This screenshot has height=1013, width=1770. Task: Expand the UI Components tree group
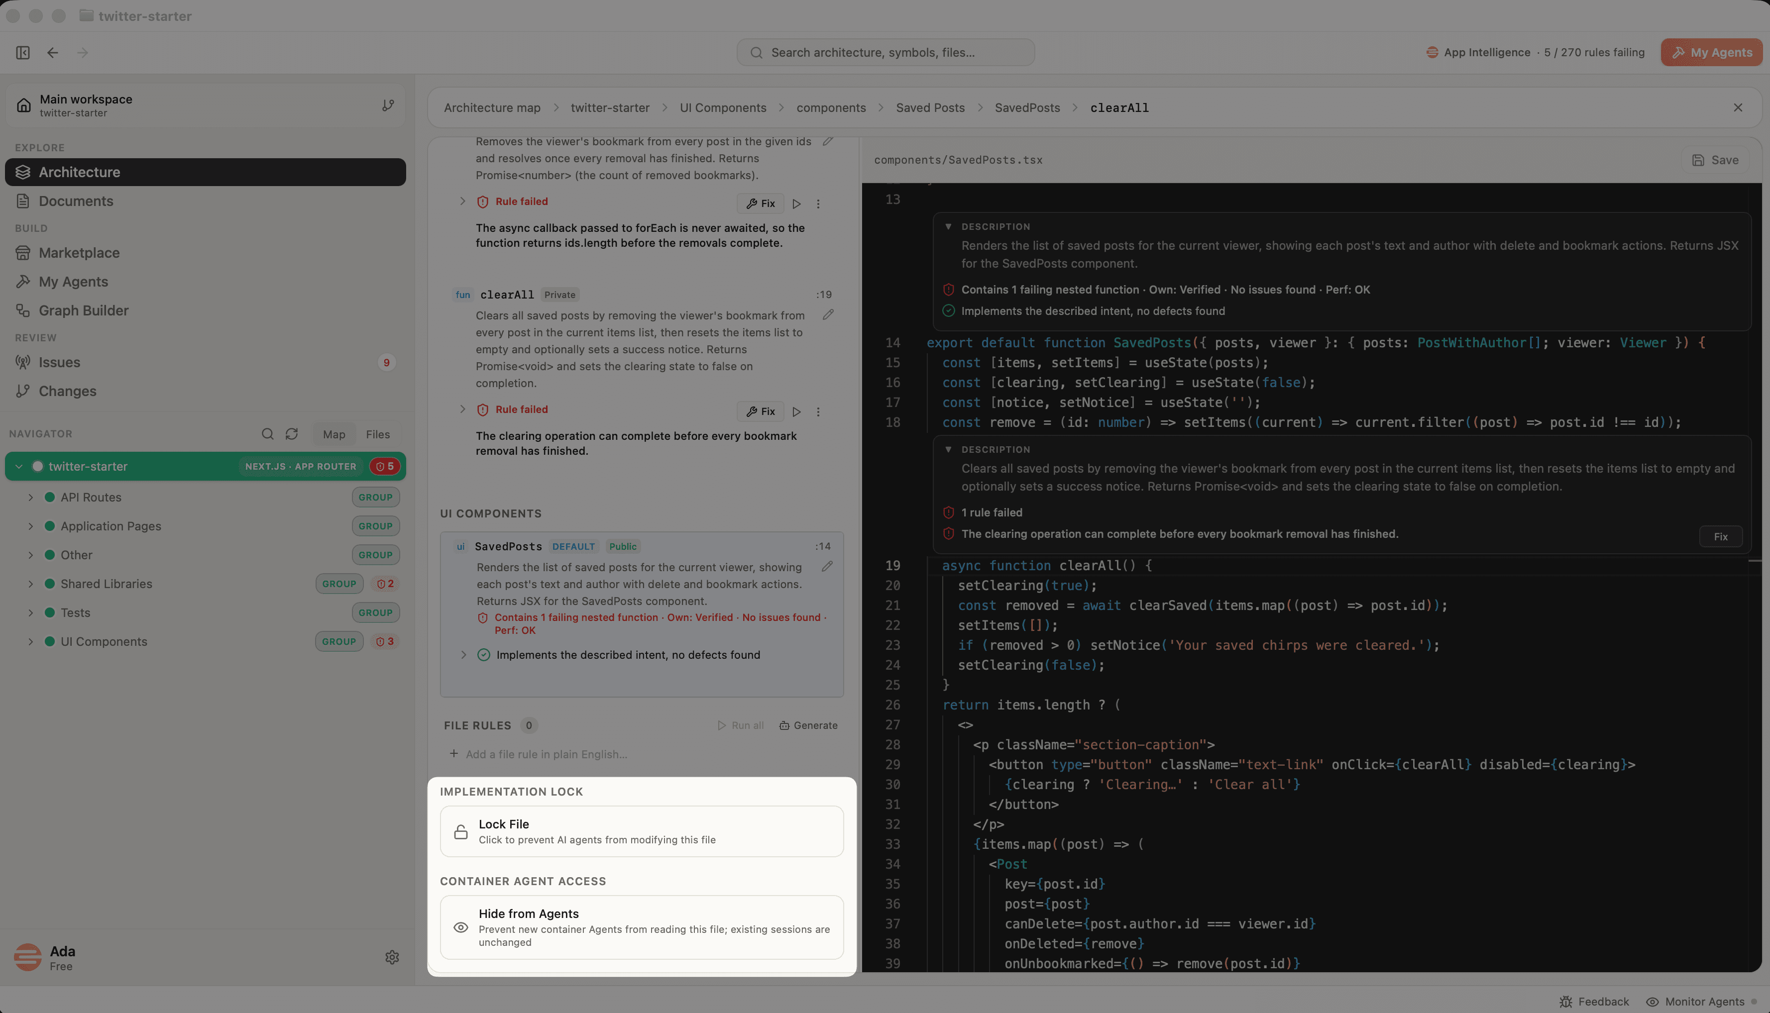pyautogui.click(x=31, y=641)
